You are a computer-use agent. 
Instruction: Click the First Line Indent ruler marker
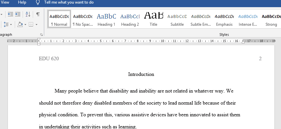(x=39, y=39)
